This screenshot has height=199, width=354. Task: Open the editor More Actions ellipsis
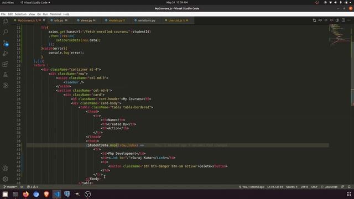(x=349, y=20)
